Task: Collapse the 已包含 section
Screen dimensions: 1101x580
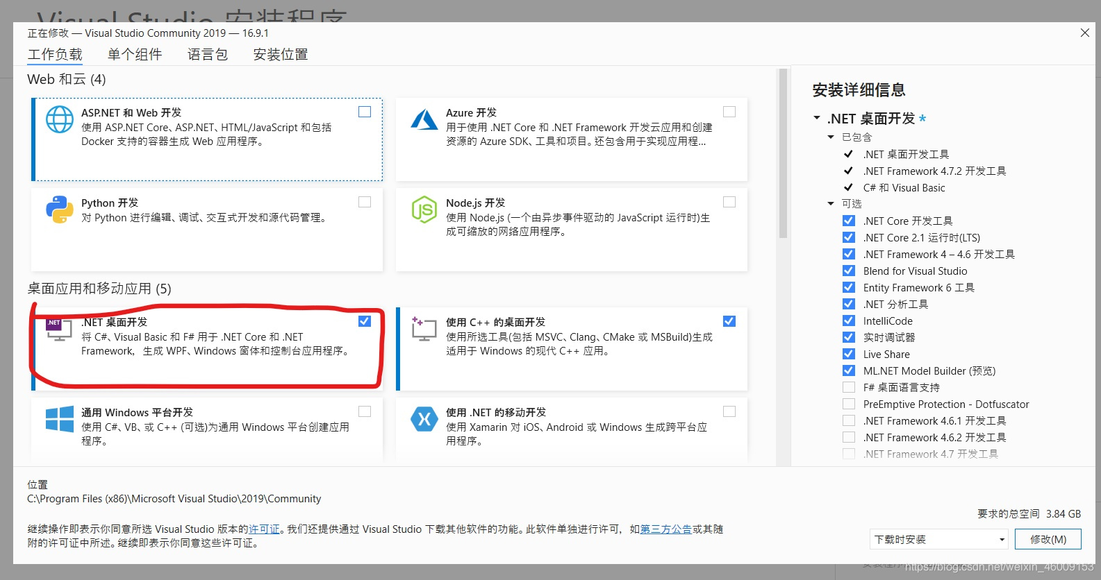Action: tap(831, 137)
